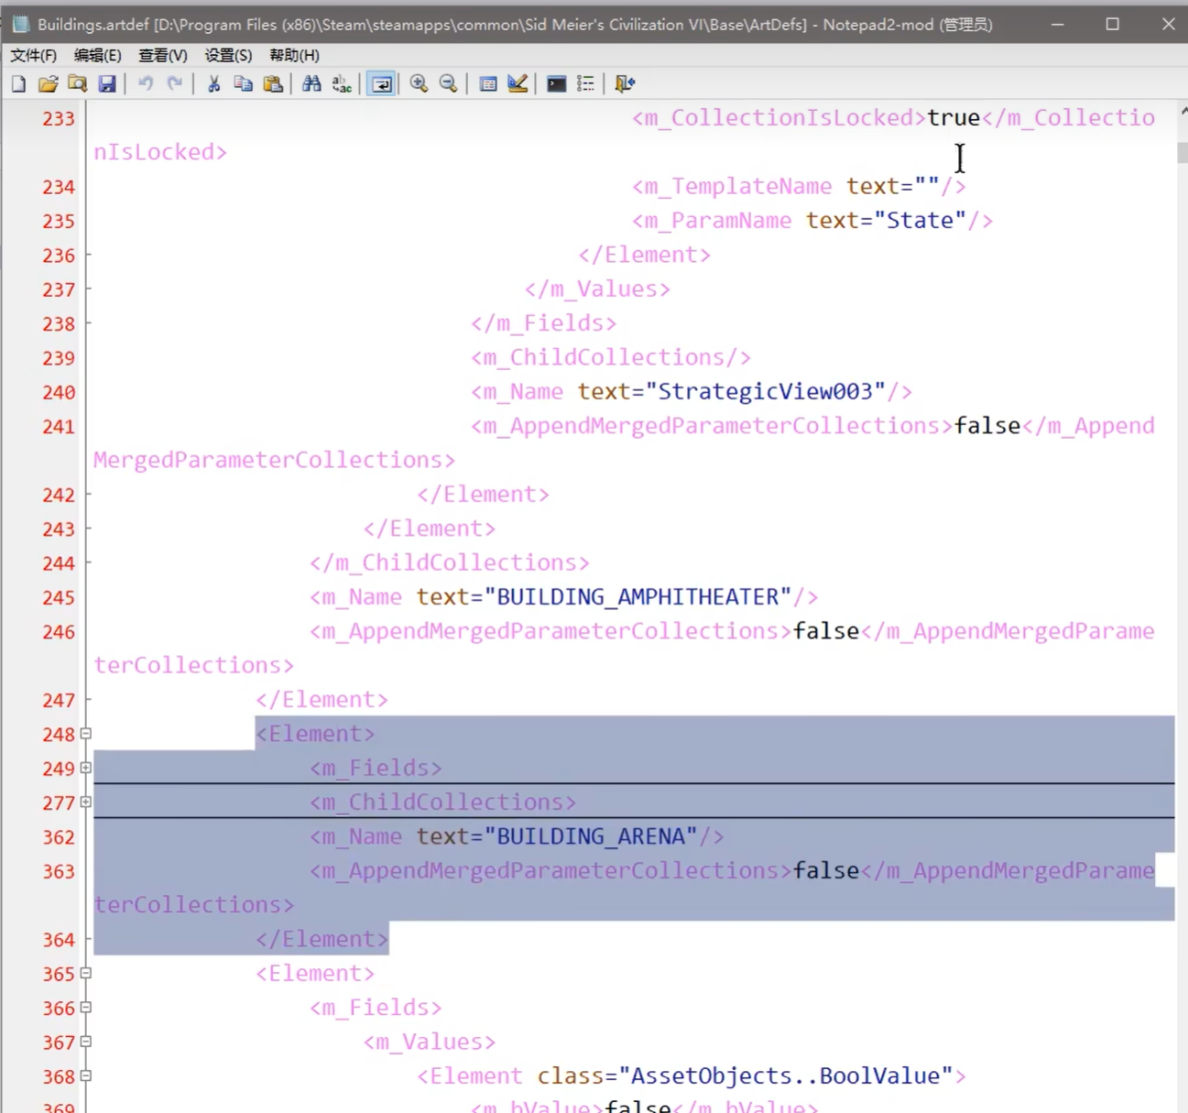Screen dimensions: 1188x1113
Task: Collapse the BoolValue Element fold at line 368
Action: point(86,1076)
